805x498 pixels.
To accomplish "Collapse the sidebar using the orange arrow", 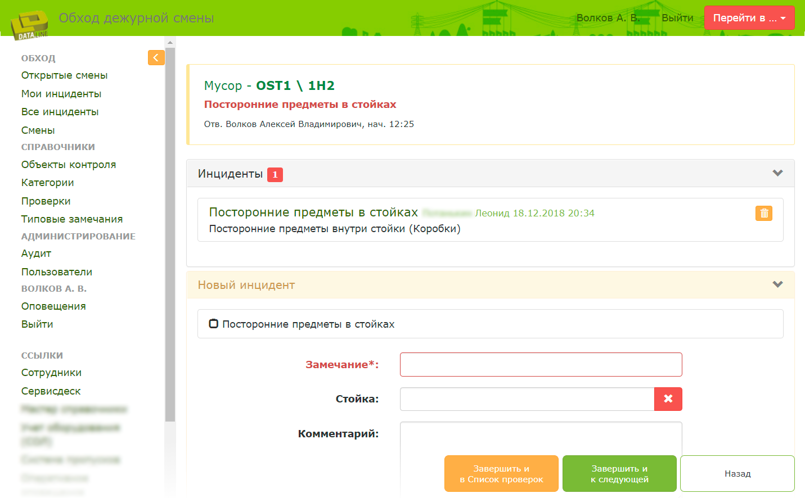I will (x=156, y=57).
